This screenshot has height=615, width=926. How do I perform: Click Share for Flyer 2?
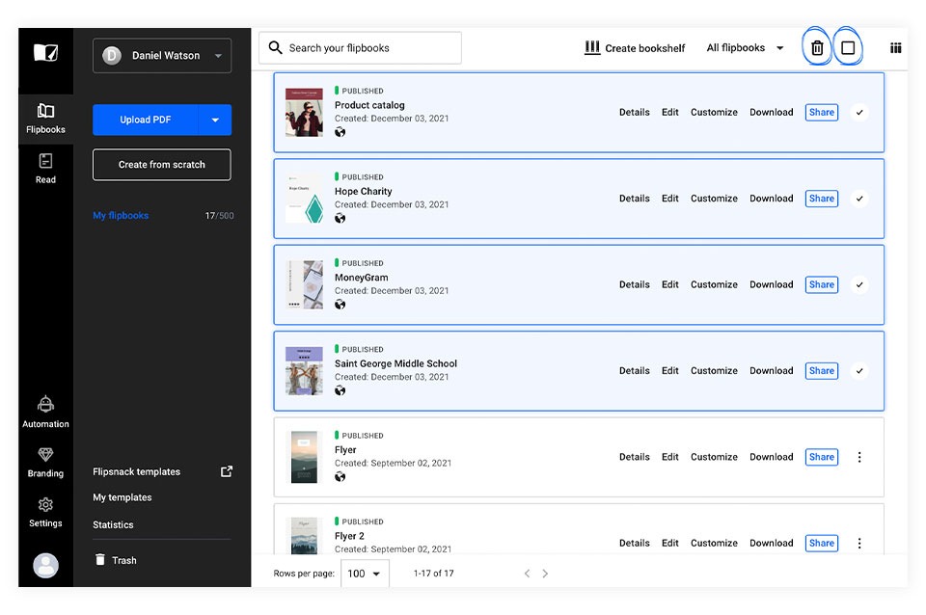pyautogui.click(x=822, y=543)
